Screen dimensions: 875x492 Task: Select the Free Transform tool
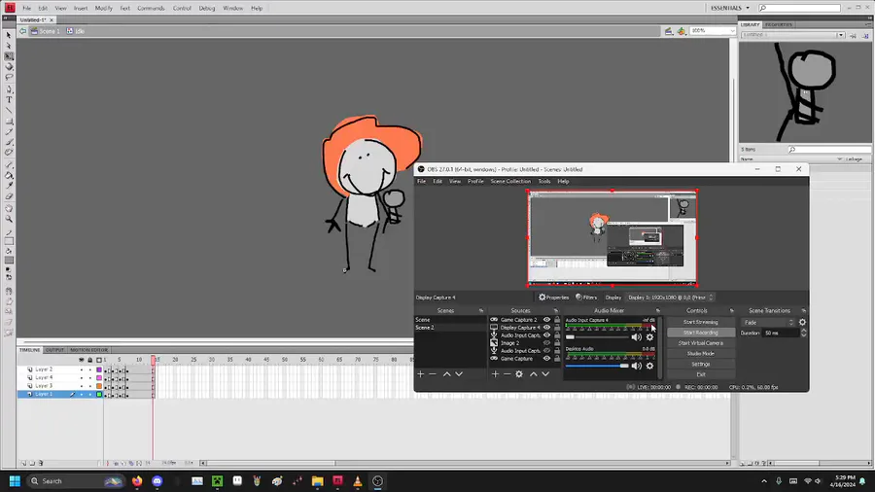9,56
